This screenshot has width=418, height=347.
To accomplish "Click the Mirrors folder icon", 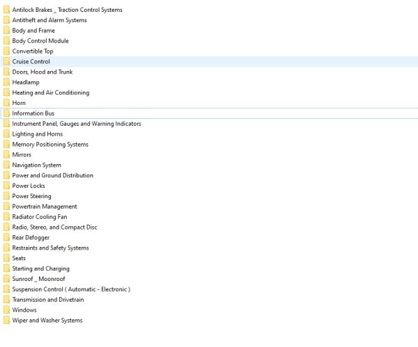I will coord(7,155).
